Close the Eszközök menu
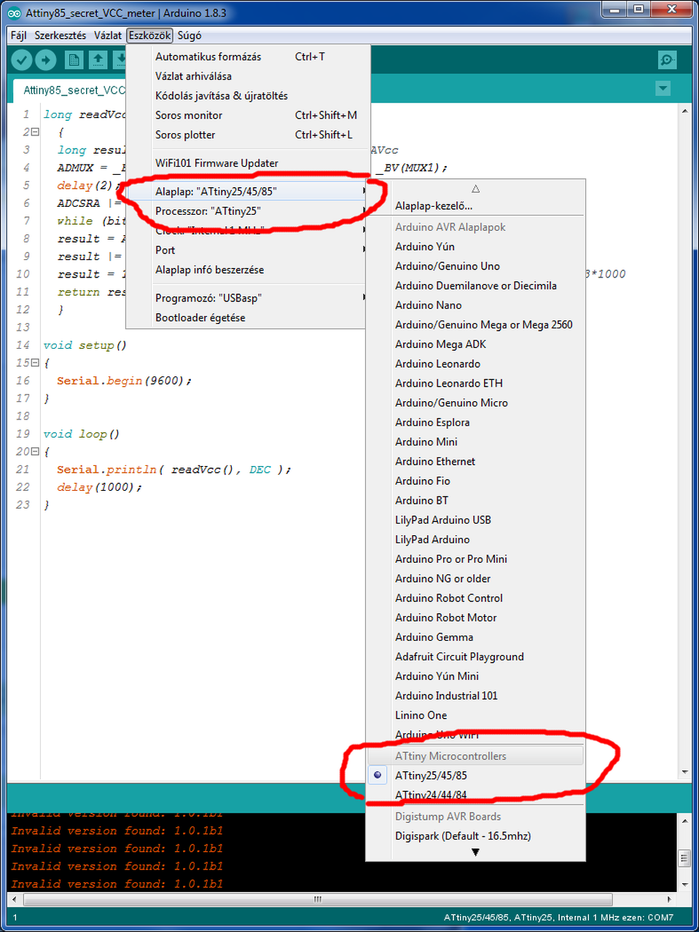Image resolution: width=699 pixels, height=932 pixels. point(149,35)
